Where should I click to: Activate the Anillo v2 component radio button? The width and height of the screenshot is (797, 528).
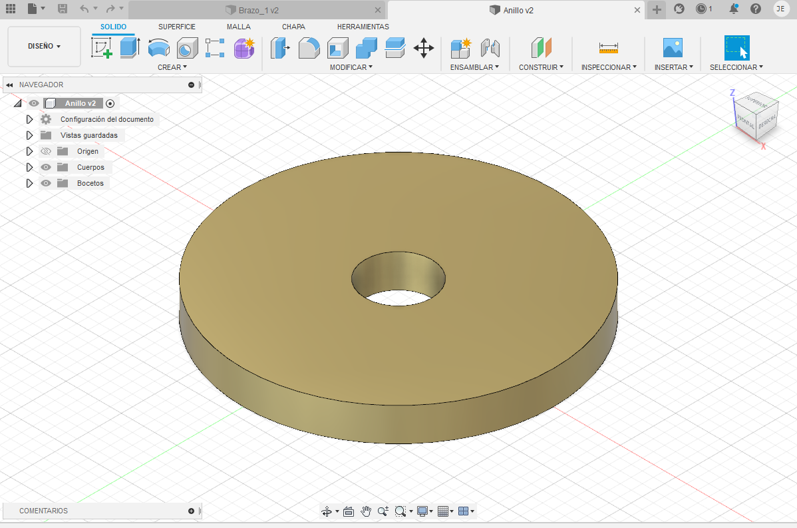pos(110,103)
